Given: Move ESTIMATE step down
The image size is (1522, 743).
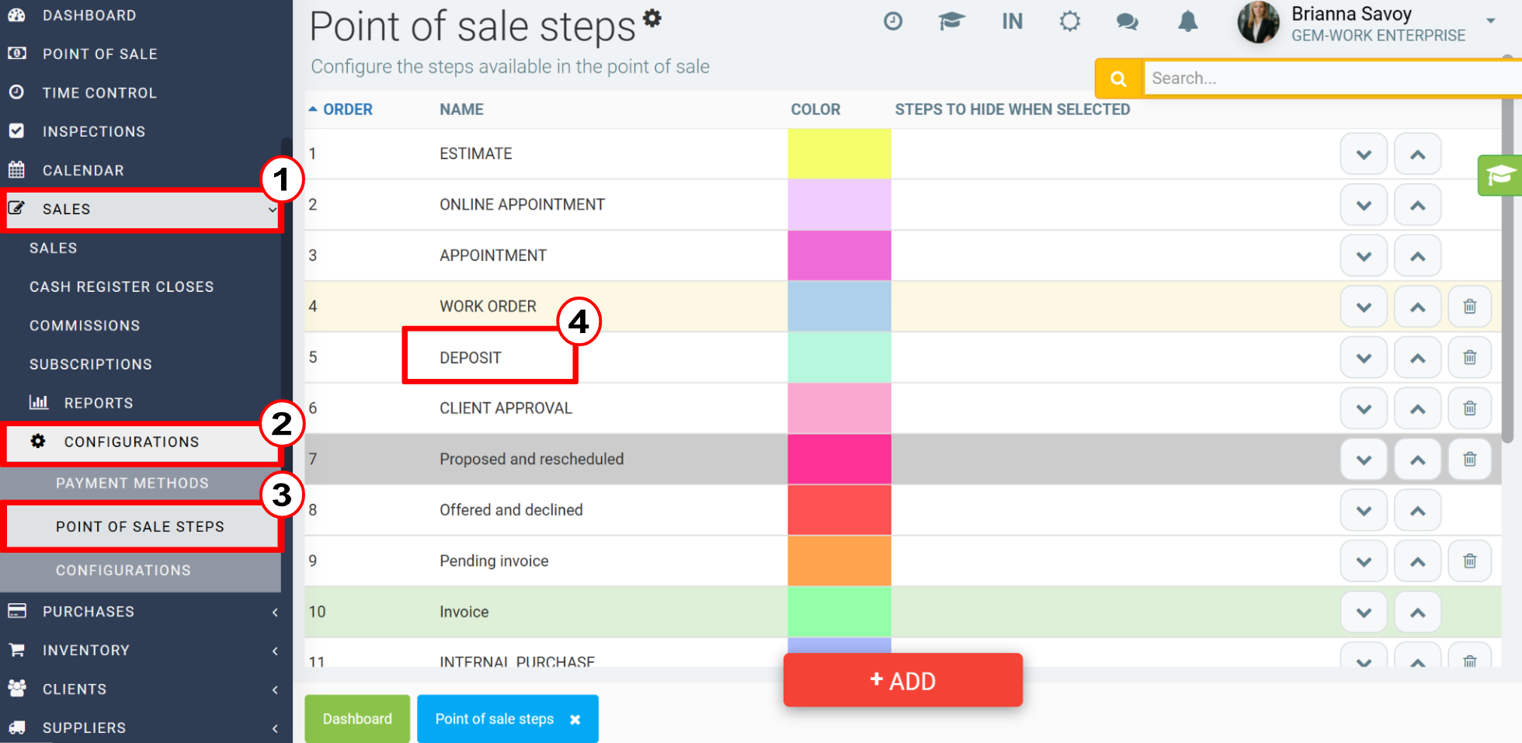Looking at the screenshot, I should (x=1364, y=155).
